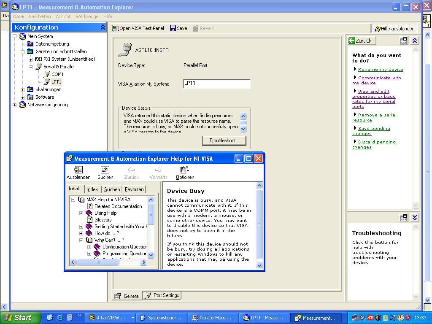Click the Troubleshoot... button
The image size is (432, 324).
click(224, 140)
